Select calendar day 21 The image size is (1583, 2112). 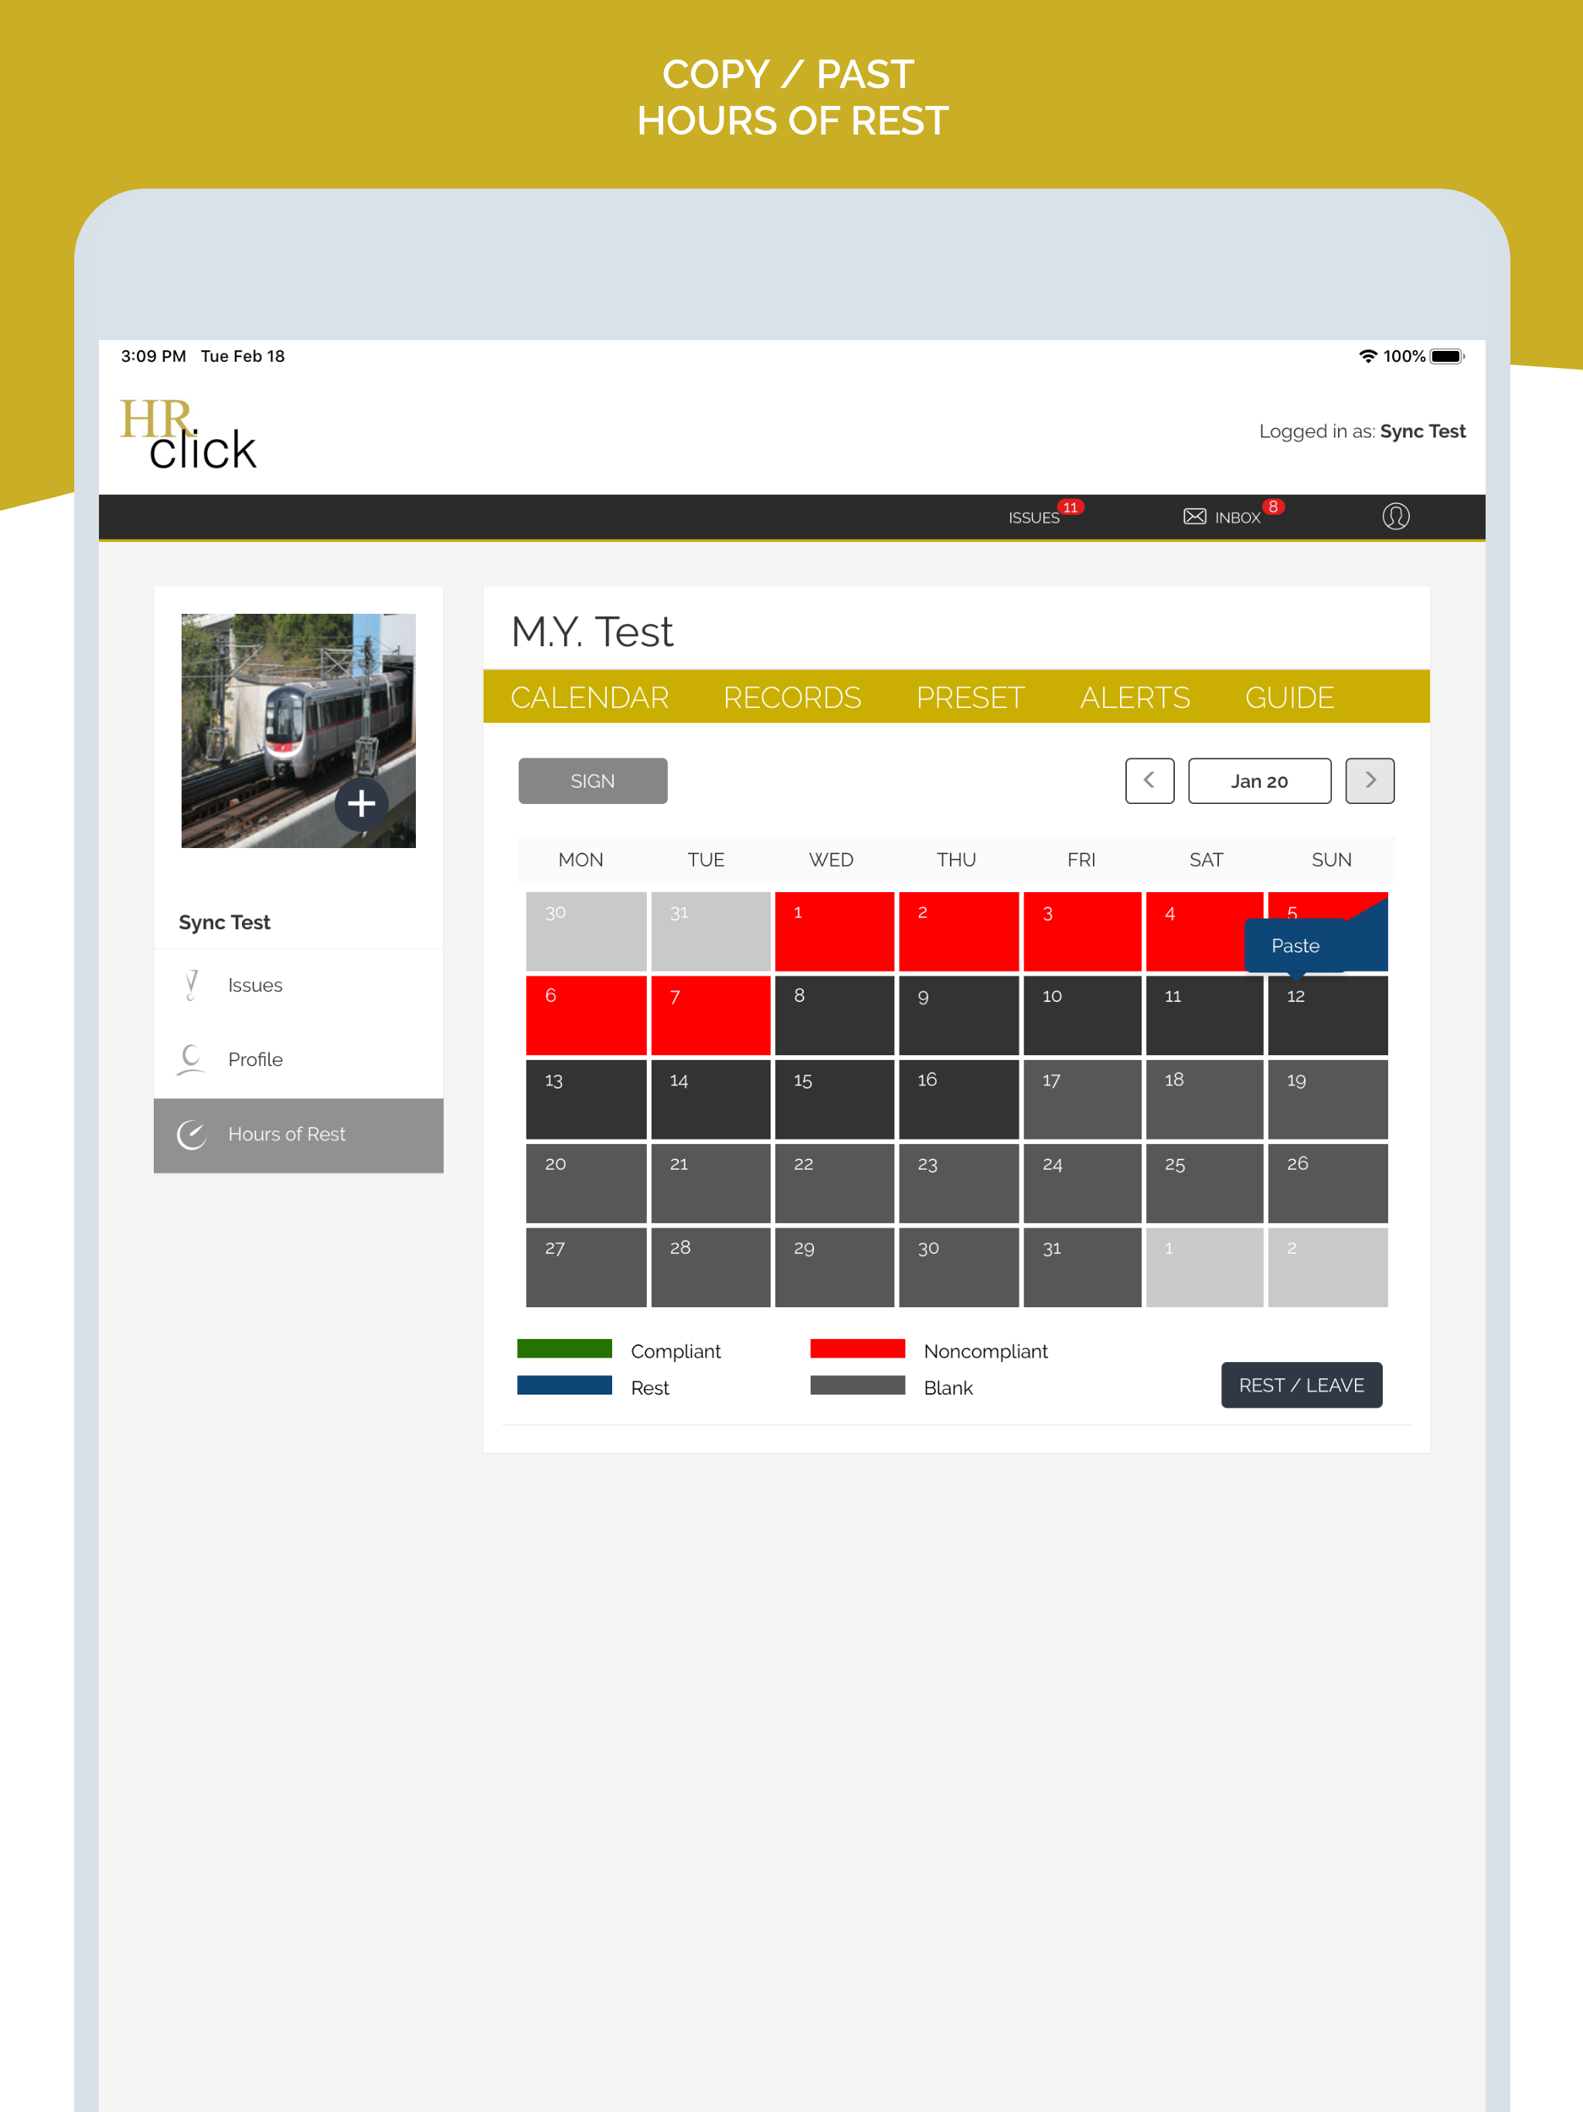click(x=710, y=1183)
